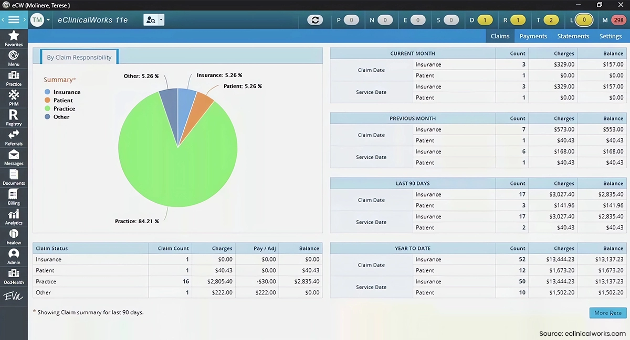Select the Other row in Claim Status table
630x340 pixels.
(177, 292)
